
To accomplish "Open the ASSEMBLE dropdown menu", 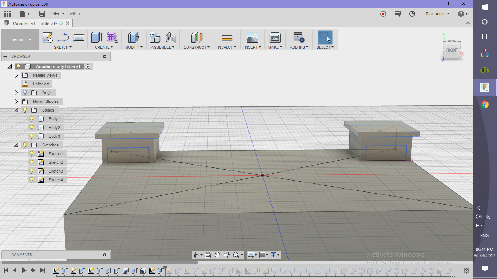I will [x=163, y=47].
